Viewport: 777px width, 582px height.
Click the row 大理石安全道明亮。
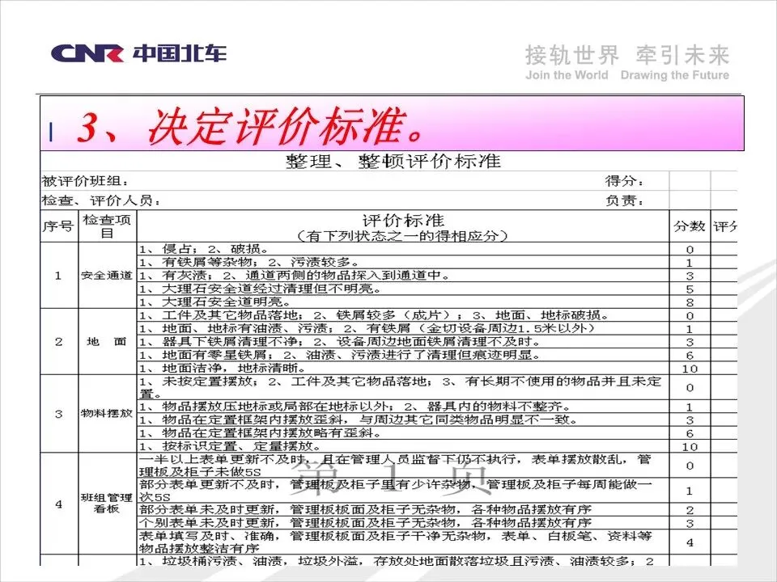coord(403,302)
